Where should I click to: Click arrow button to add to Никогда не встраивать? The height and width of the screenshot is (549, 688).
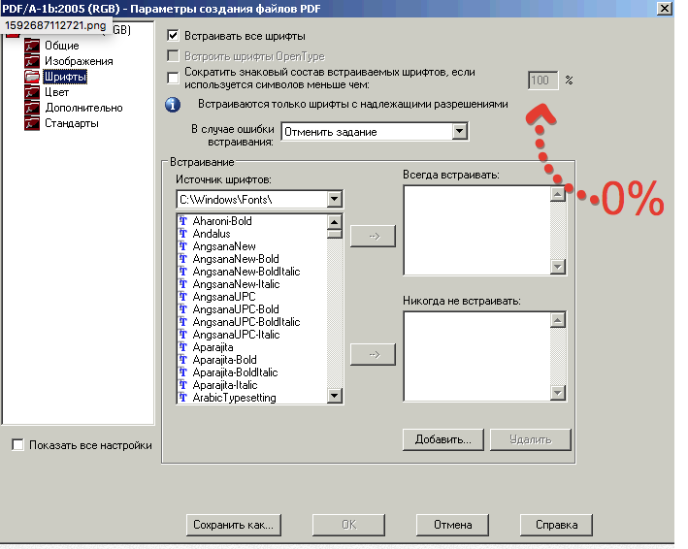[x=373, y=354]
